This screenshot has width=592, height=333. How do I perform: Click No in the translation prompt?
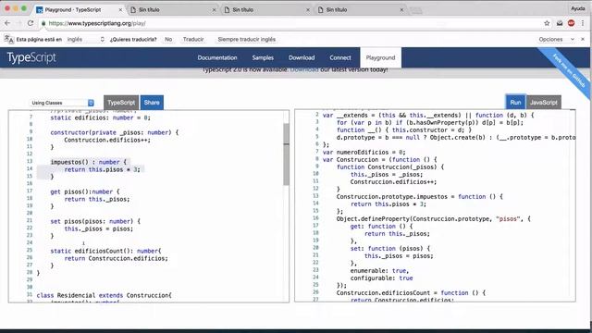[168, 39]
